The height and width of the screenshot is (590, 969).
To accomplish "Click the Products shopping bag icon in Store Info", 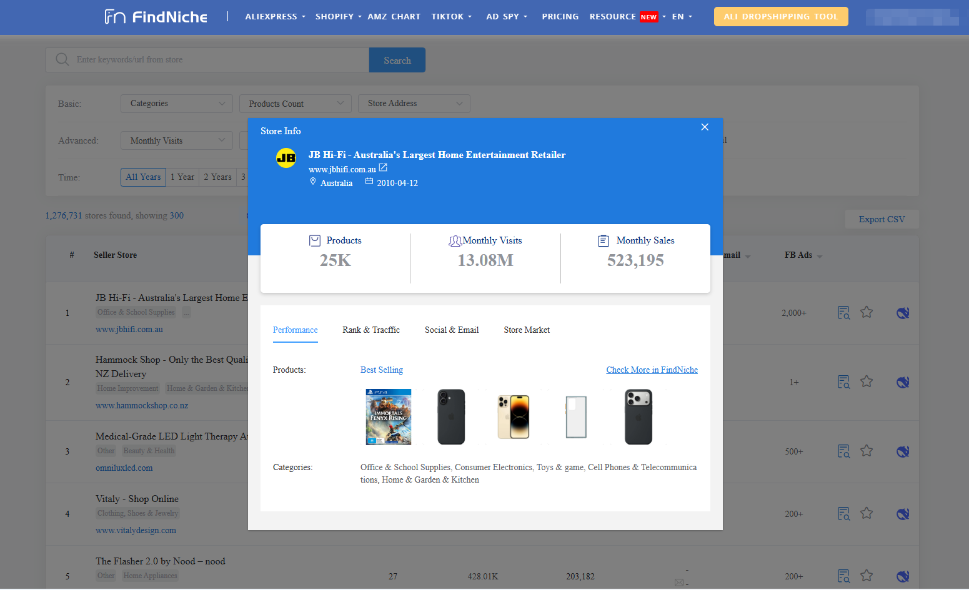I will [x=314, y=240].
